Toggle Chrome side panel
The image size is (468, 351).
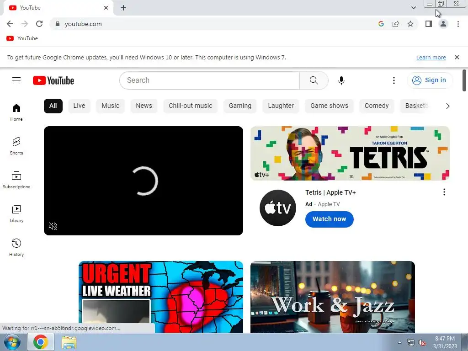tap(429, 24)
